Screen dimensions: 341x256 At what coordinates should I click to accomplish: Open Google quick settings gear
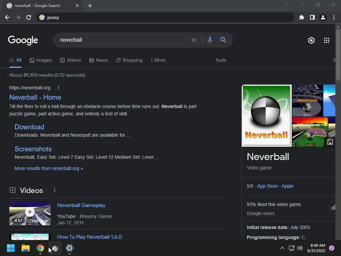tap(311, 40)
